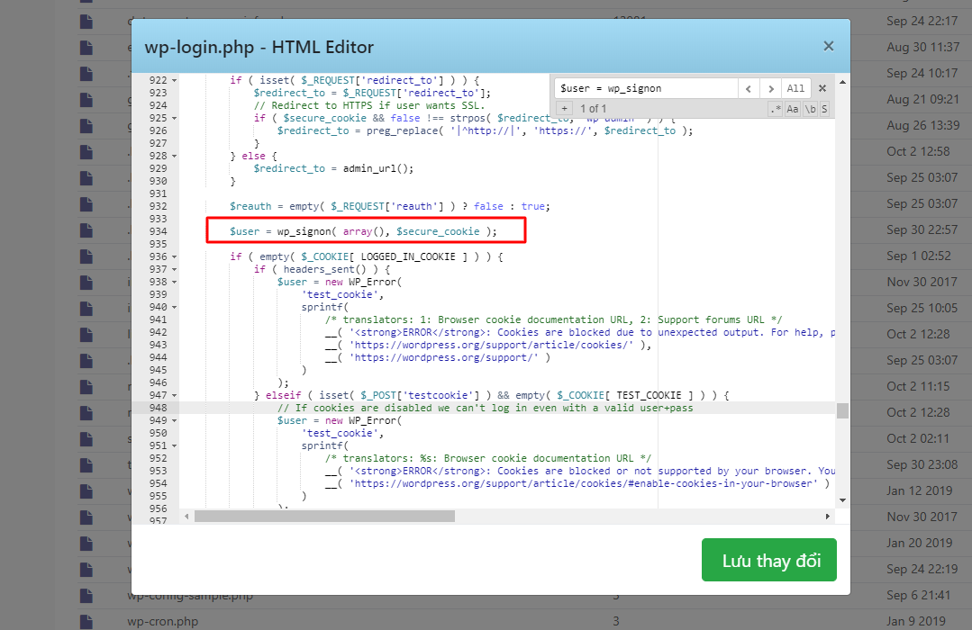Collapse code fold at line 925
Screen dimensions: 972x630
[174, 118]
